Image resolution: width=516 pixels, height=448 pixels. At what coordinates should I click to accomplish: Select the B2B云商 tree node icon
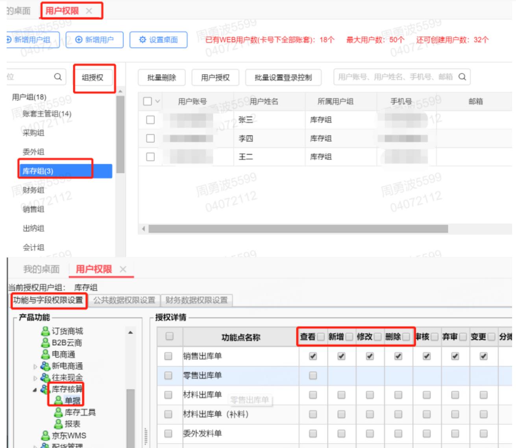click(x=46, y=343)
